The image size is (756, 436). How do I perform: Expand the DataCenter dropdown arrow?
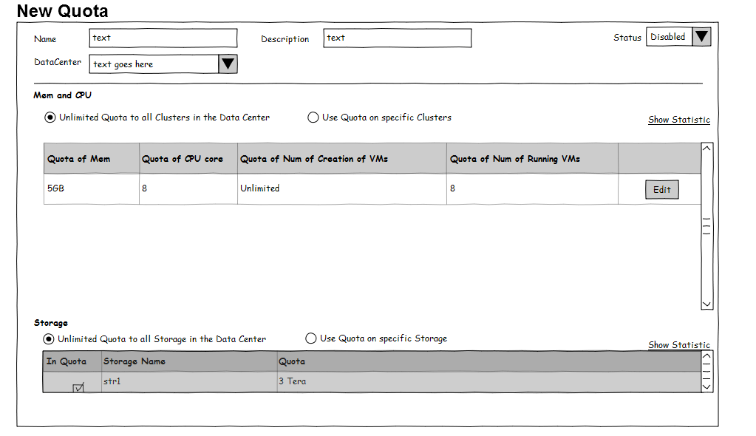(228, 64)
